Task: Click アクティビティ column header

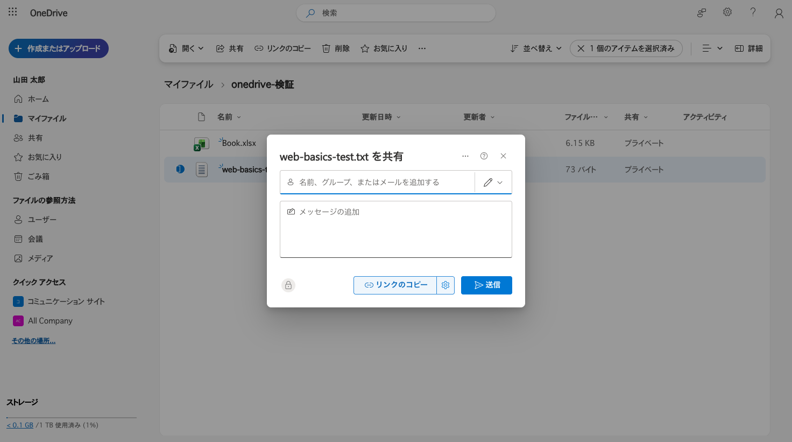Action: pos(705,117)
